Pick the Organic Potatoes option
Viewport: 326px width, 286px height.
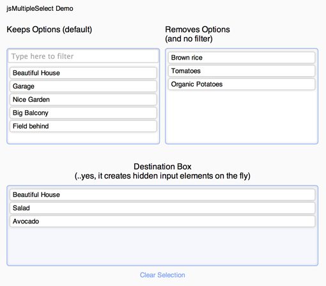click(x=242, y=84)
